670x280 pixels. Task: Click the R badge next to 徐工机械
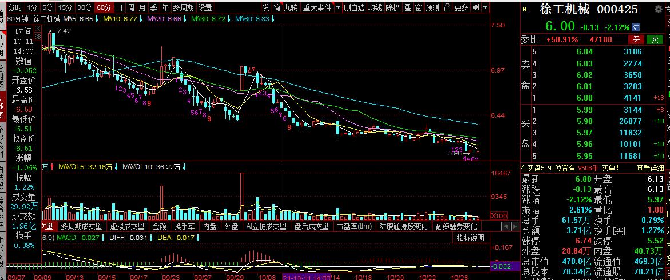[524, 9]
